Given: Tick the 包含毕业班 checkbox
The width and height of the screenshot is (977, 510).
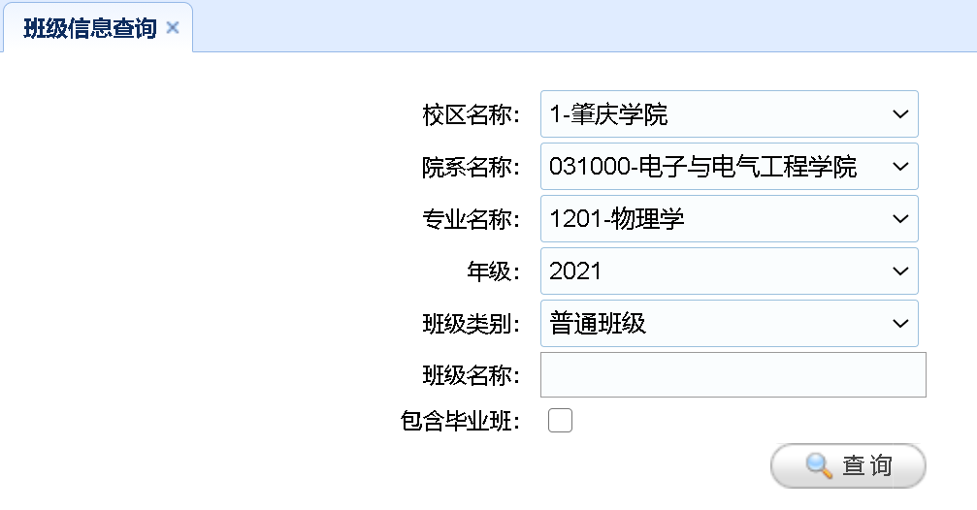Looking at the screenshot, I should [560, 421].
